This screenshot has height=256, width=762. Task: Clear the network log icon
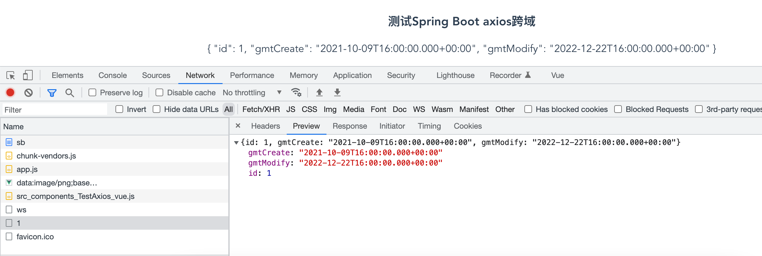29,93
